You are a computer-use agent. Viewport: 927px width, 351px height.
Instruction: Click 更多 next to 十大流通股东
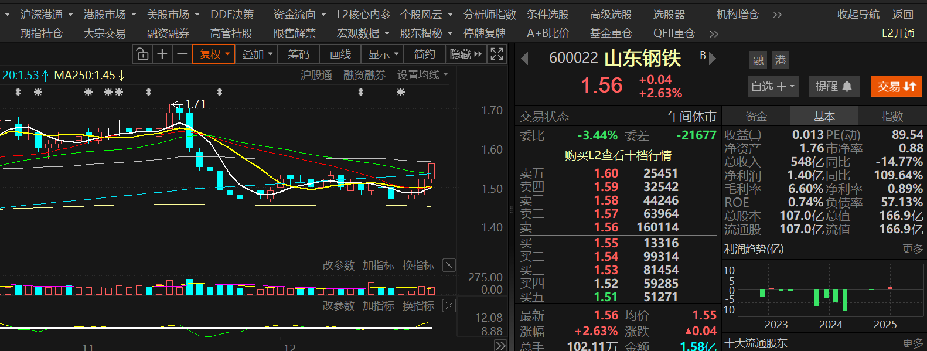[x=912, y=343]
